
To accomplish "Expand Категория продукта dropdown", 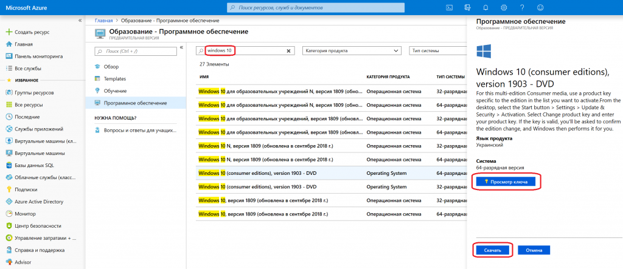I will [352, 51].
